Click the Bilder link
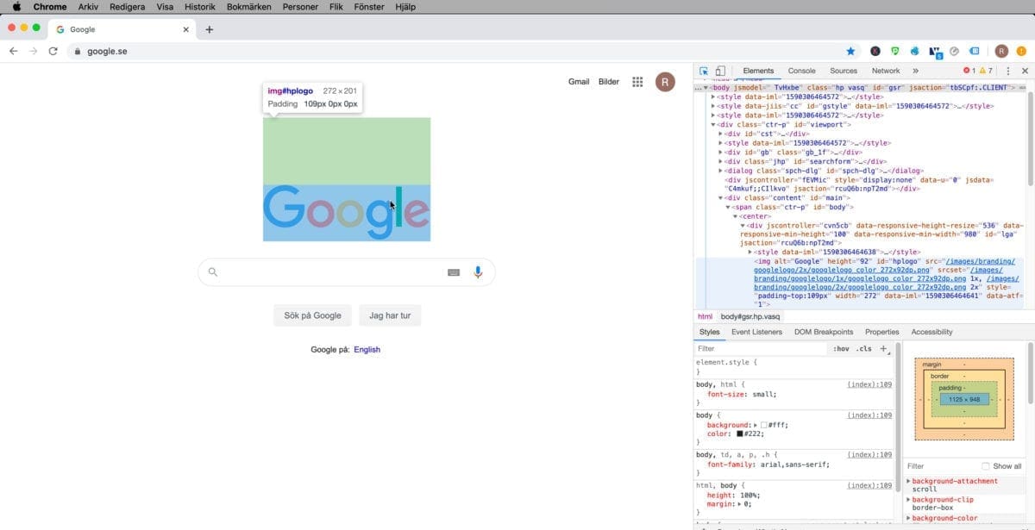Image resolution: width=1035 pixels, height=530 pixels. coord(609,82)
